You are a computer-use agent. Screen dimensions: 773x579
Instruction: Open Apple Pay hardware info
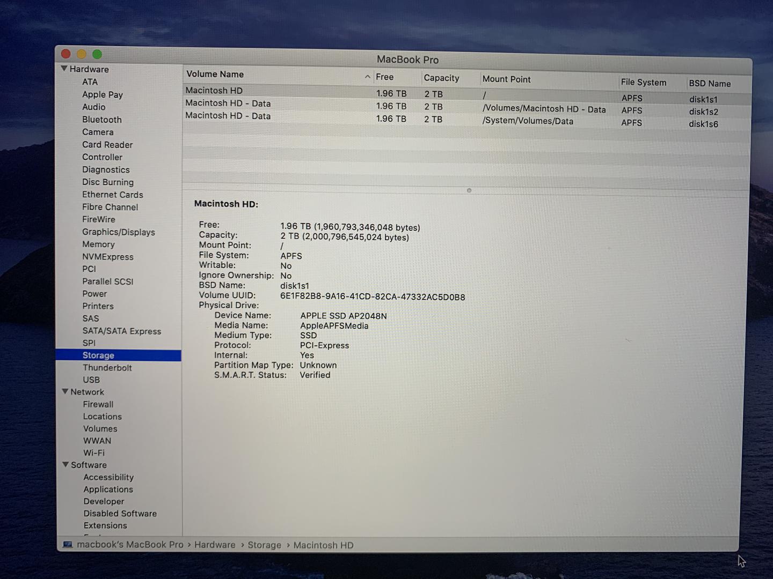tap(103, 94)
